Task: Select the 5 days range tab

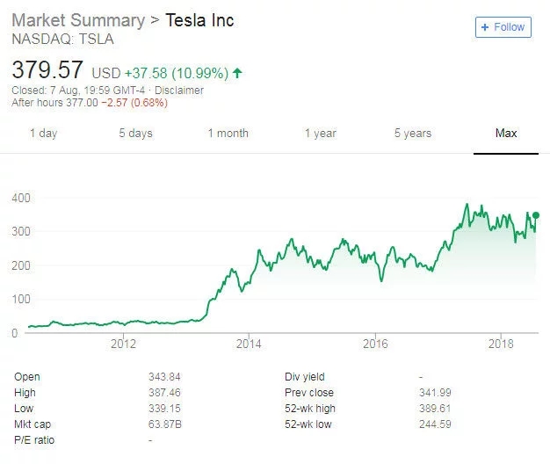Action: click(135, 134)
